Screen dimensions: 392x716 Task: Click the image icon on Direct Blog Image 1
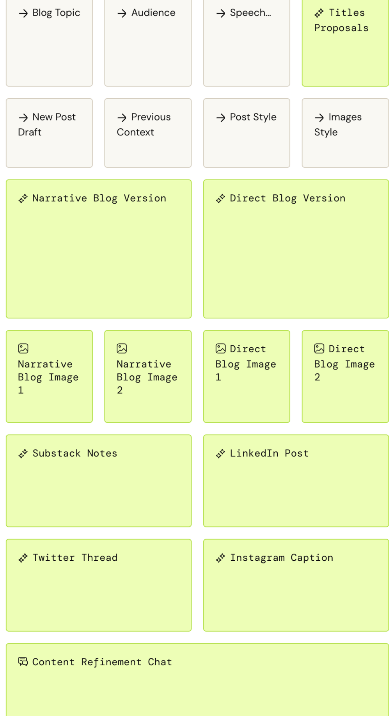pyautogui.click(x=221, y=348)
